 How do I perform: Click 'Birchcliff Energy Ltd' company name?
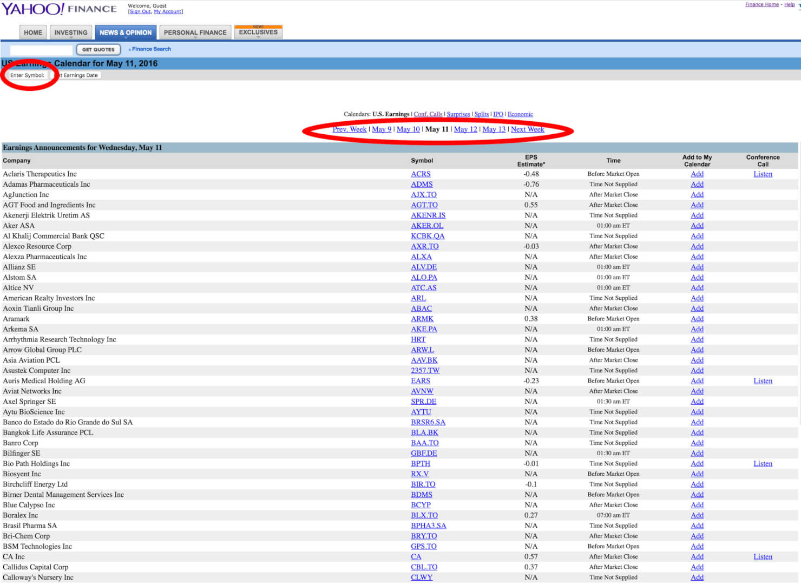35,484
